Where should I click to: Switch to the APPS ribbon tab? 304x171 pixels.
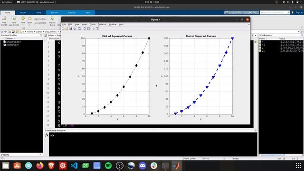tap(38, 13)
